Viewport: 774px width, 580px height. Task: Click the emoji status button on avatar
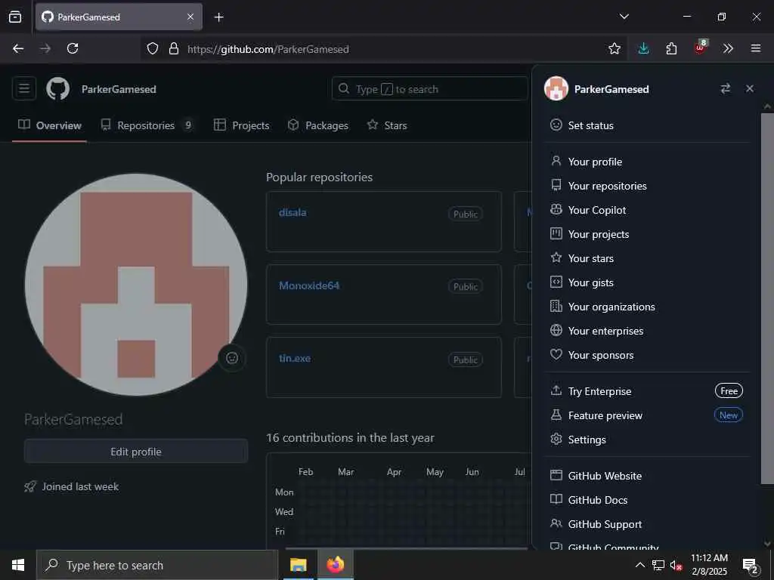[x=232, y=358]
